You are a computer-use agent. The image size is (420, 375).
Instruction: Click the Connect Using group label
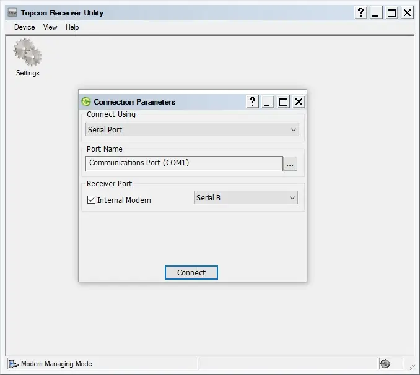111,114
